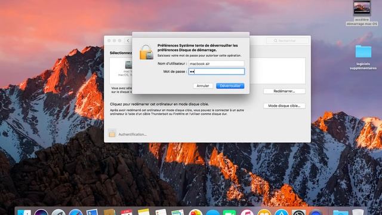Image resolution: width=382 pixels, height=215 pixels.
Task: Open Safari in the Dock
Action: click(75, 213)
